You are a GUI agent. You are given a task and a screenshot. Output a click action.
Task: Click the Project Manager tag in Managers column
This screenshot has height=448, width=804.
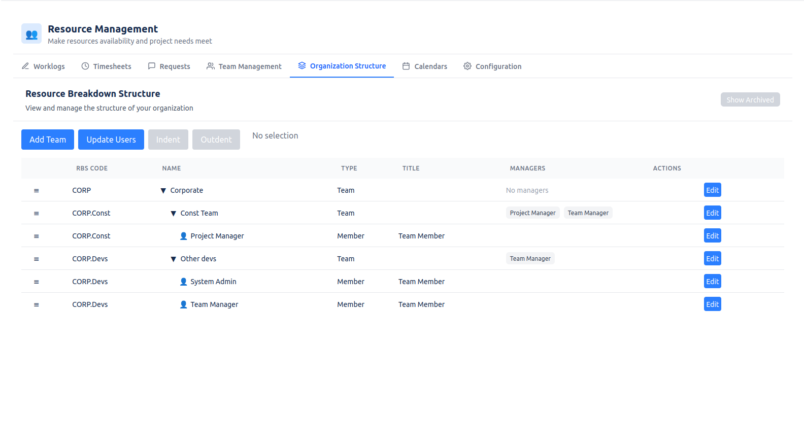(532, 213)
